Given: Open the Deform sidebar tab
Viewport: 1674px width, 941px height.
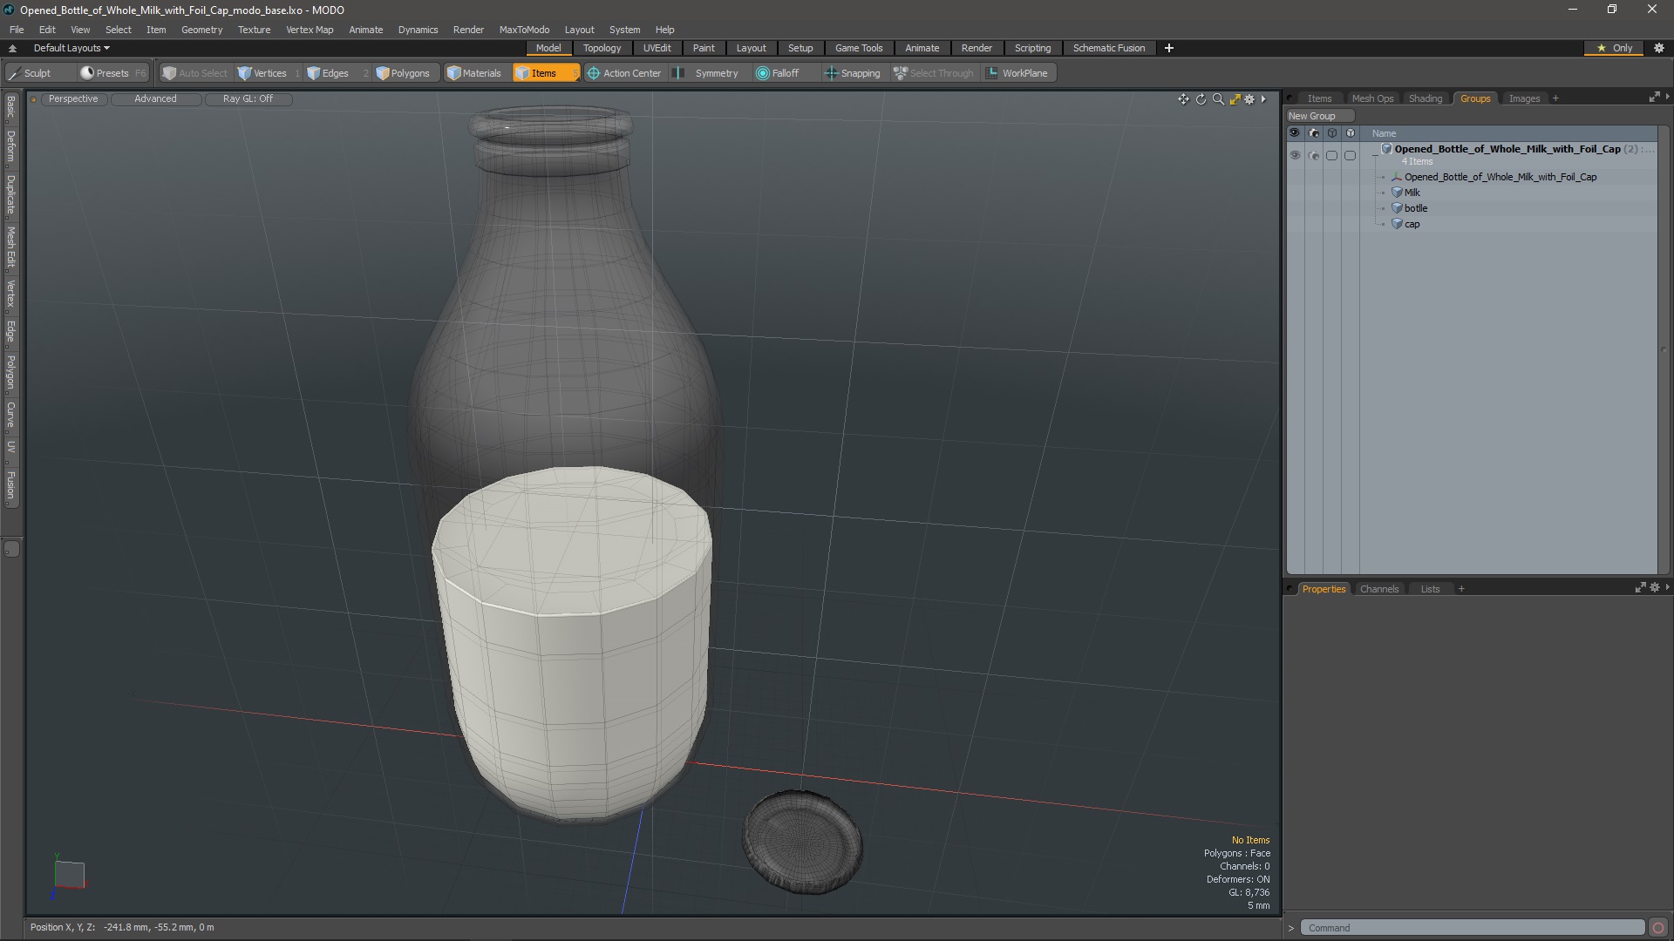Looking at the screenshot, I should (x=10, y=146).
